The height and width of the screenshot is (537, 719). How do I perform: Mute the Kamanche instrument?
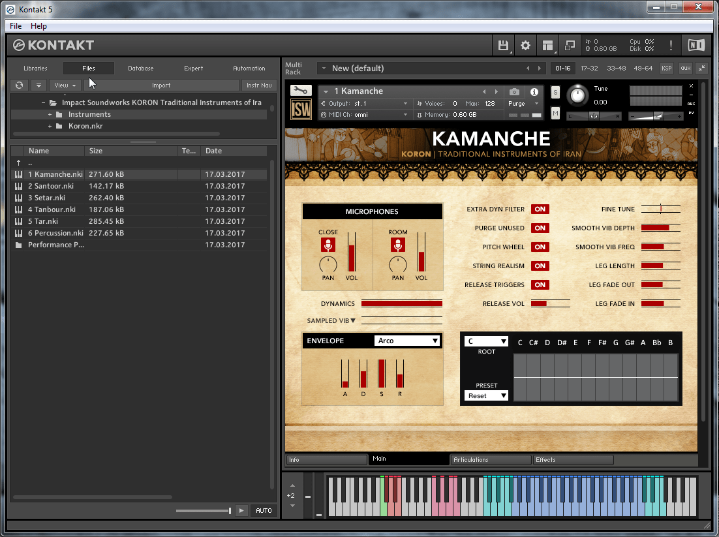point(555,113)
